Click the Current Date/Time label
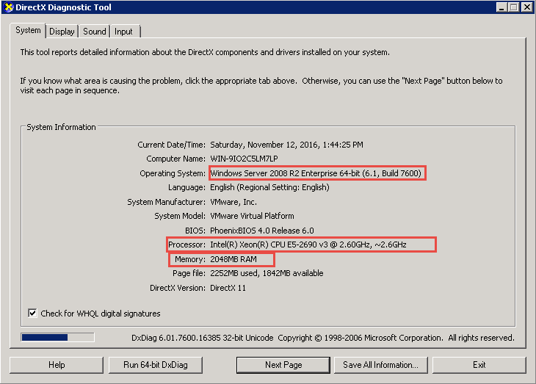Image resolution: width=536 pixels, height=384 pixels. (171, 145)
